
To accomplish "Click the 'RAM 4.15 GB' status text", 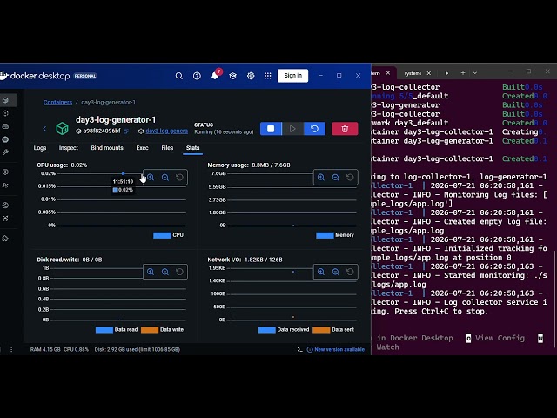I will [45, 350].
